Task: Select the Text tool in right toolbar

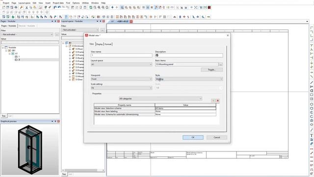Action: (x=312, y=136)
